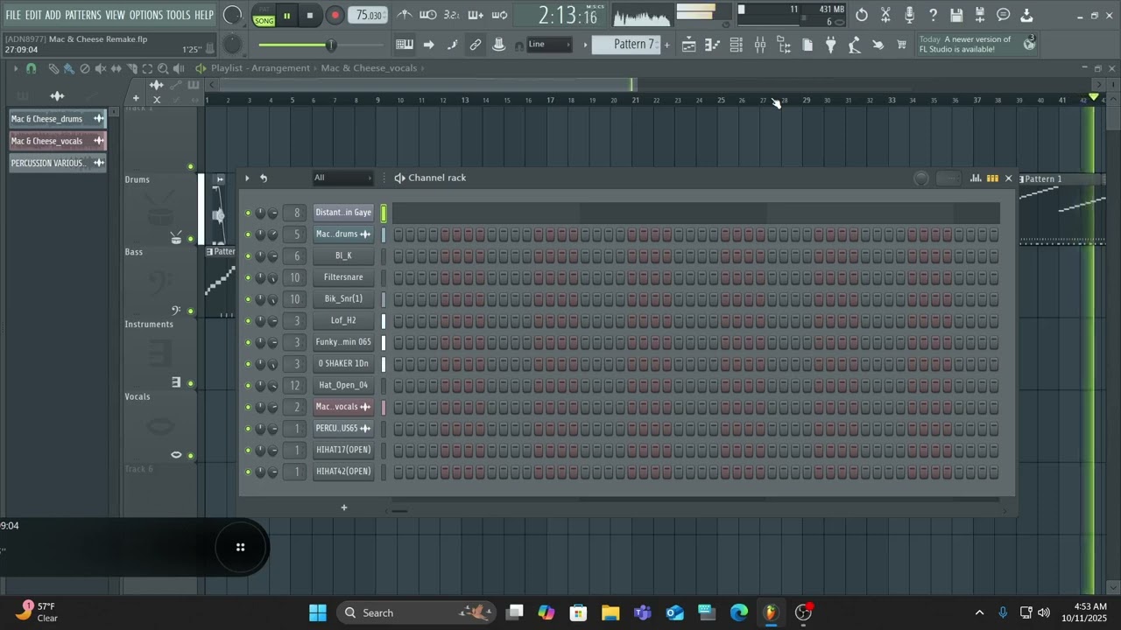The height and width of the screenshot is (630, 1121).
Task: Open the BI_K channel button
Action: coord(343,255)
